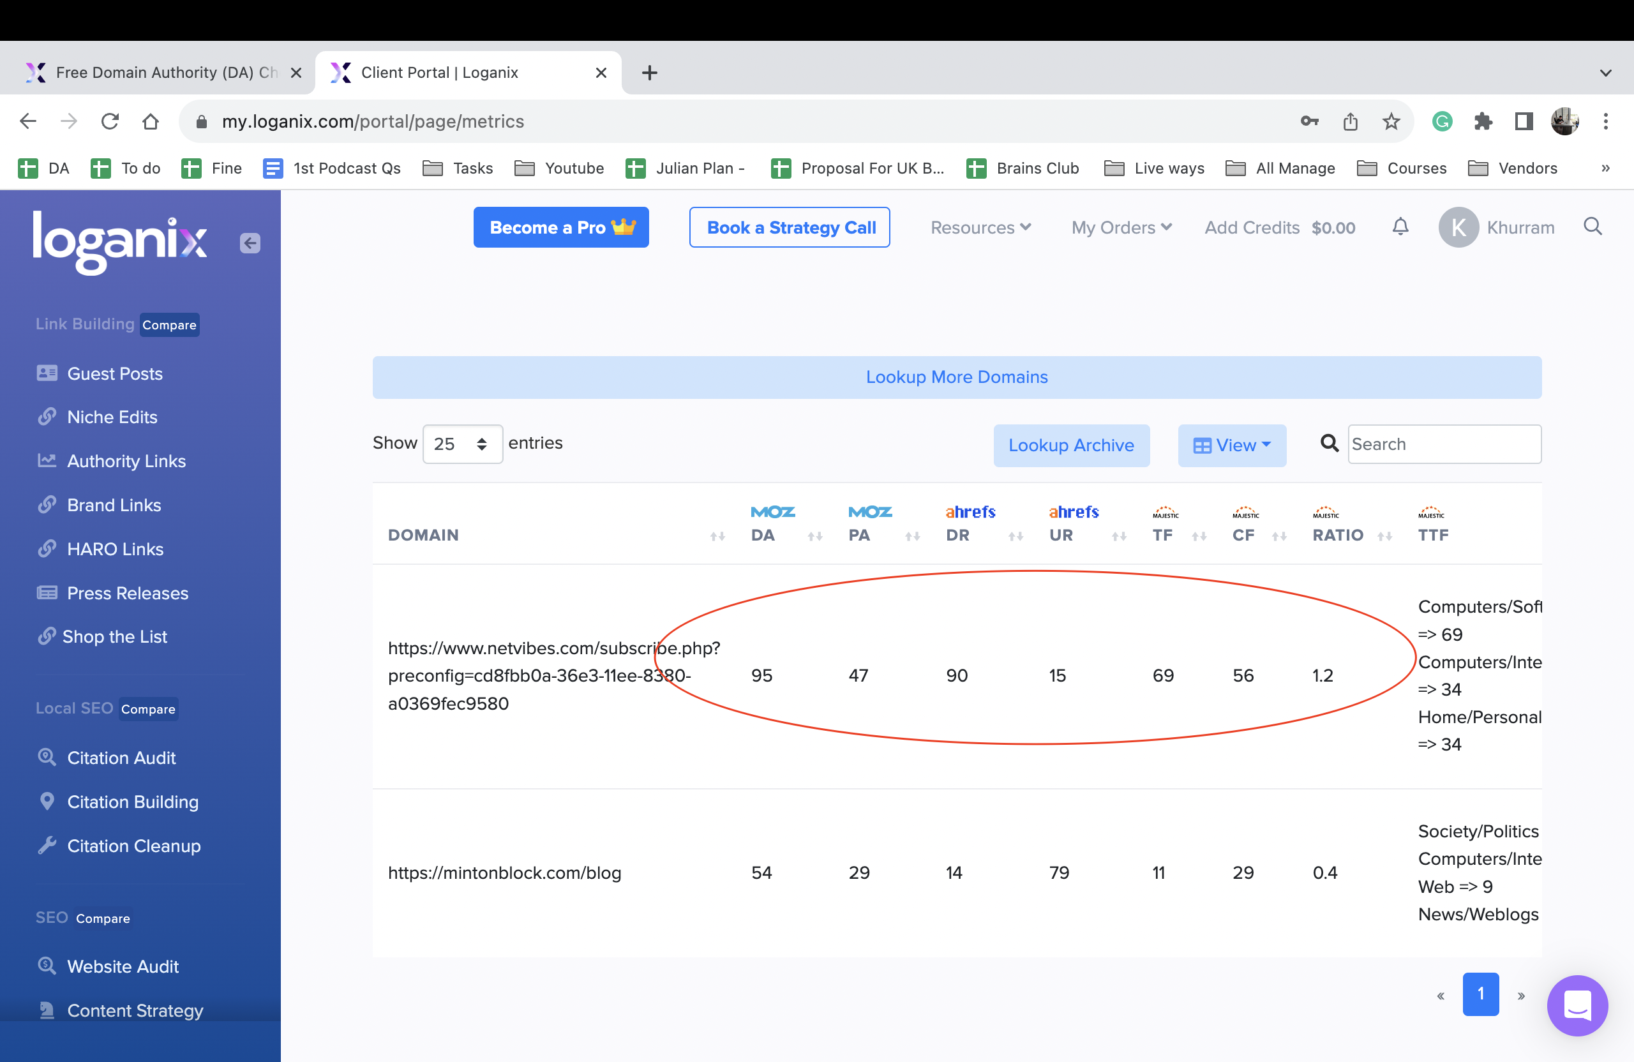1634x1062 pixels.
Task: Click Lookup More Domains banner
Action: (x=956, y=377)
